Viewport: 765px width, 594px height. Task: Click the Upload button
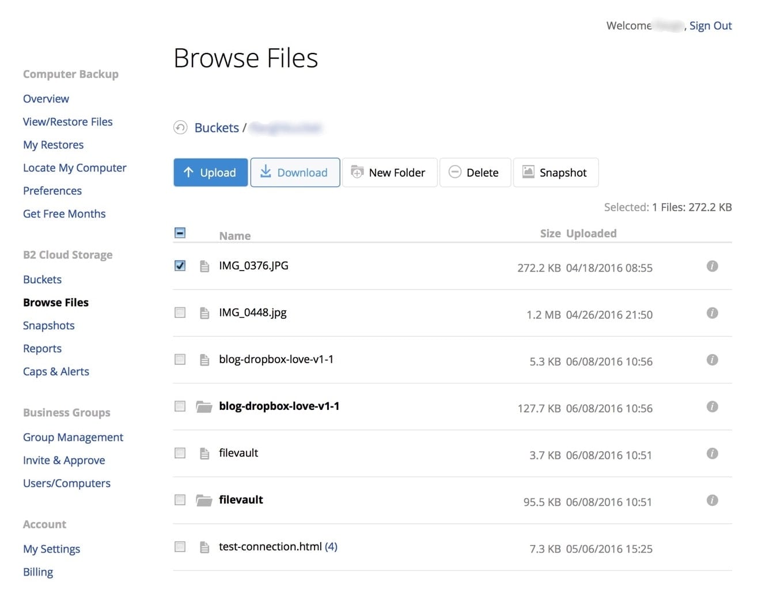click(x=210, y=173)
